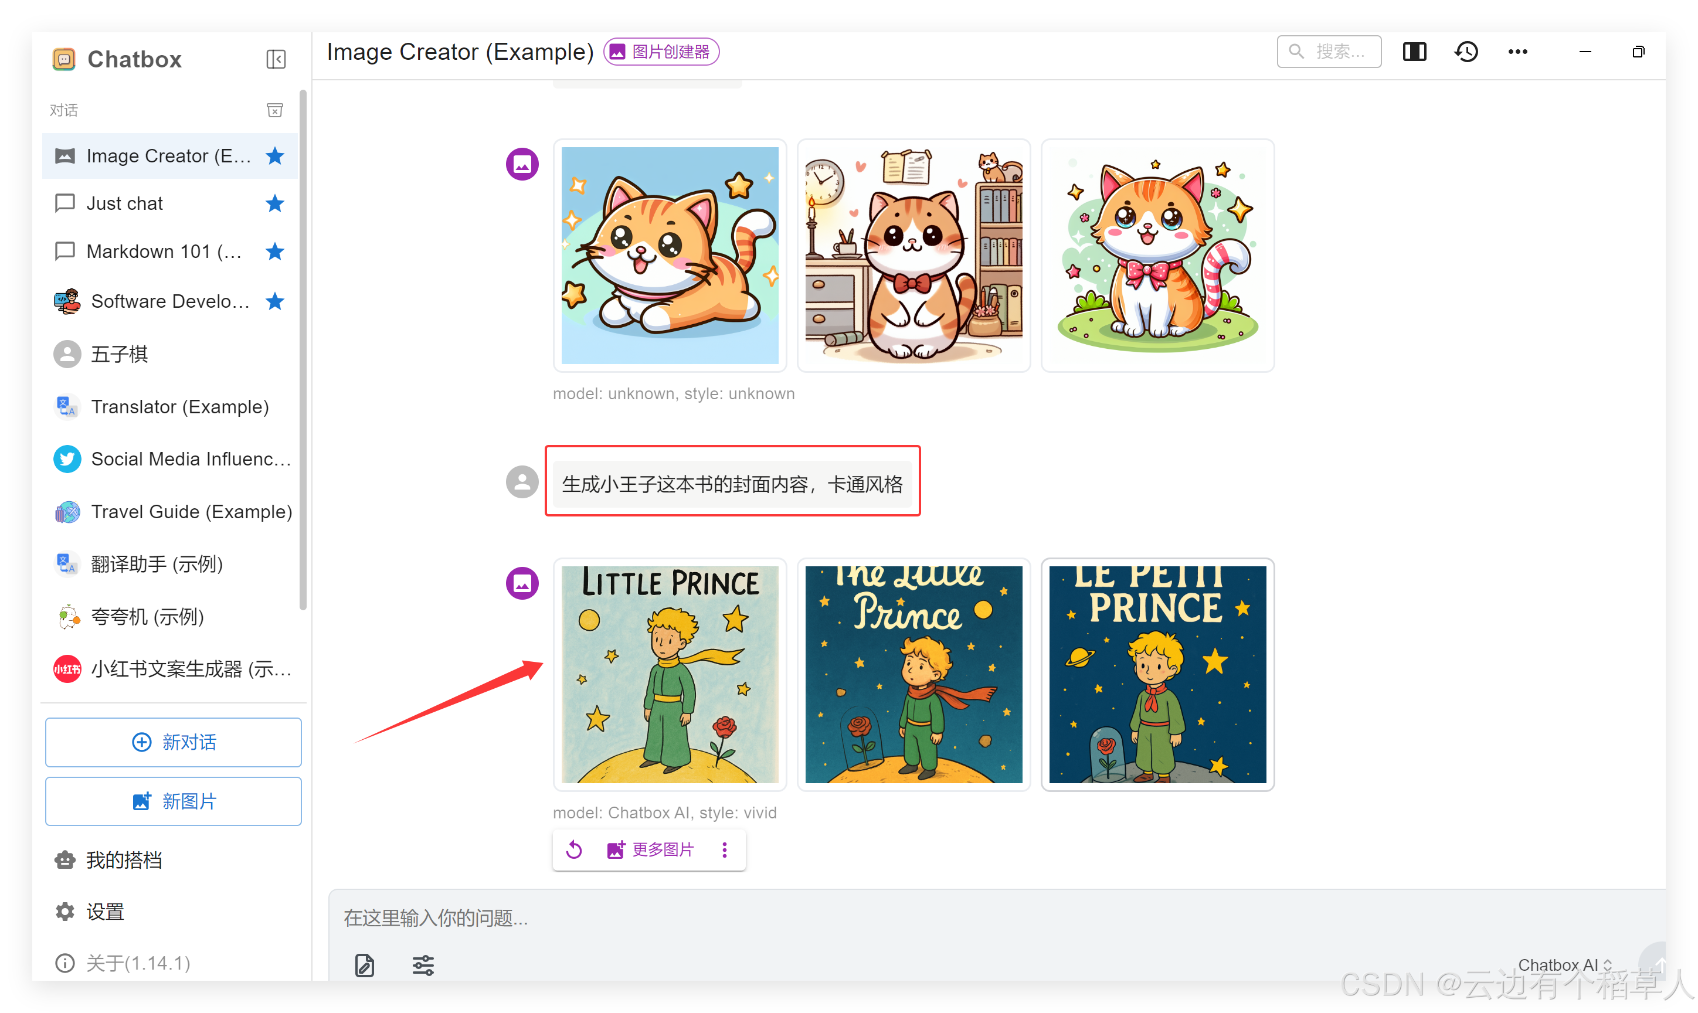The image size is (1698, 1013).
Task: Click the user prompt message bubble
Action: (x=732, y=484)
